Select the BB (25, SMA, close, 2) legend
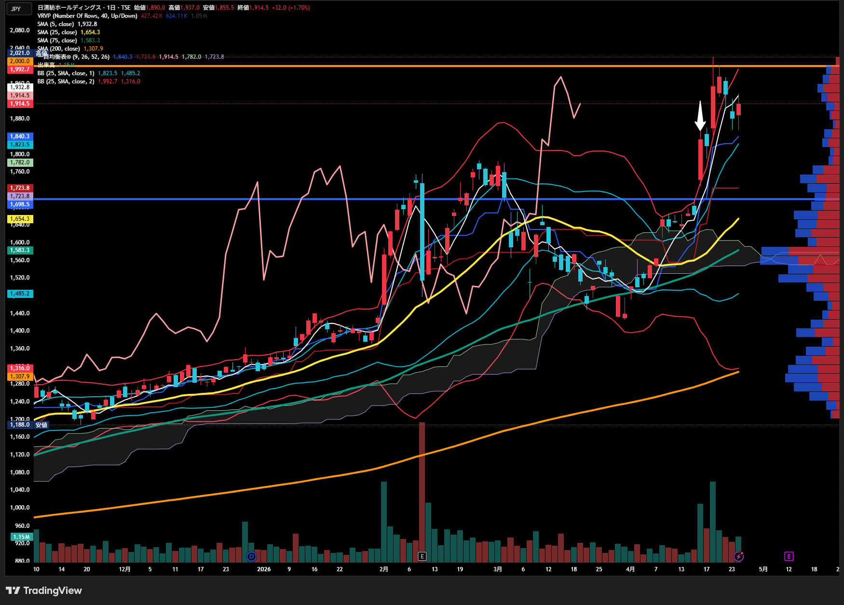The height and width of the screenshot is (605, 844). point(66,81)
